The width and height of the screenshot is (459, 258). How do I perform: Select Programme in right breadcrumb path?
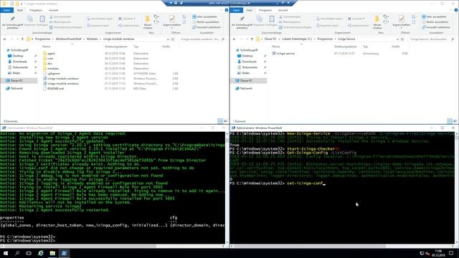tap(325, 39)
